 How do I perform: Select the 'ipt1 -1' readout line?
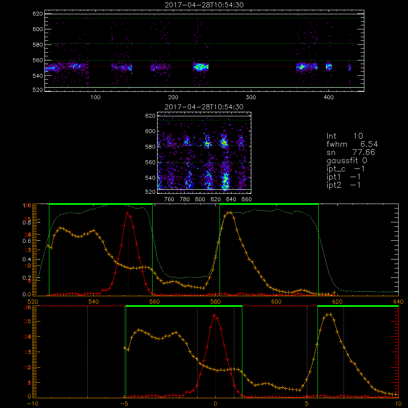(344, 177)
